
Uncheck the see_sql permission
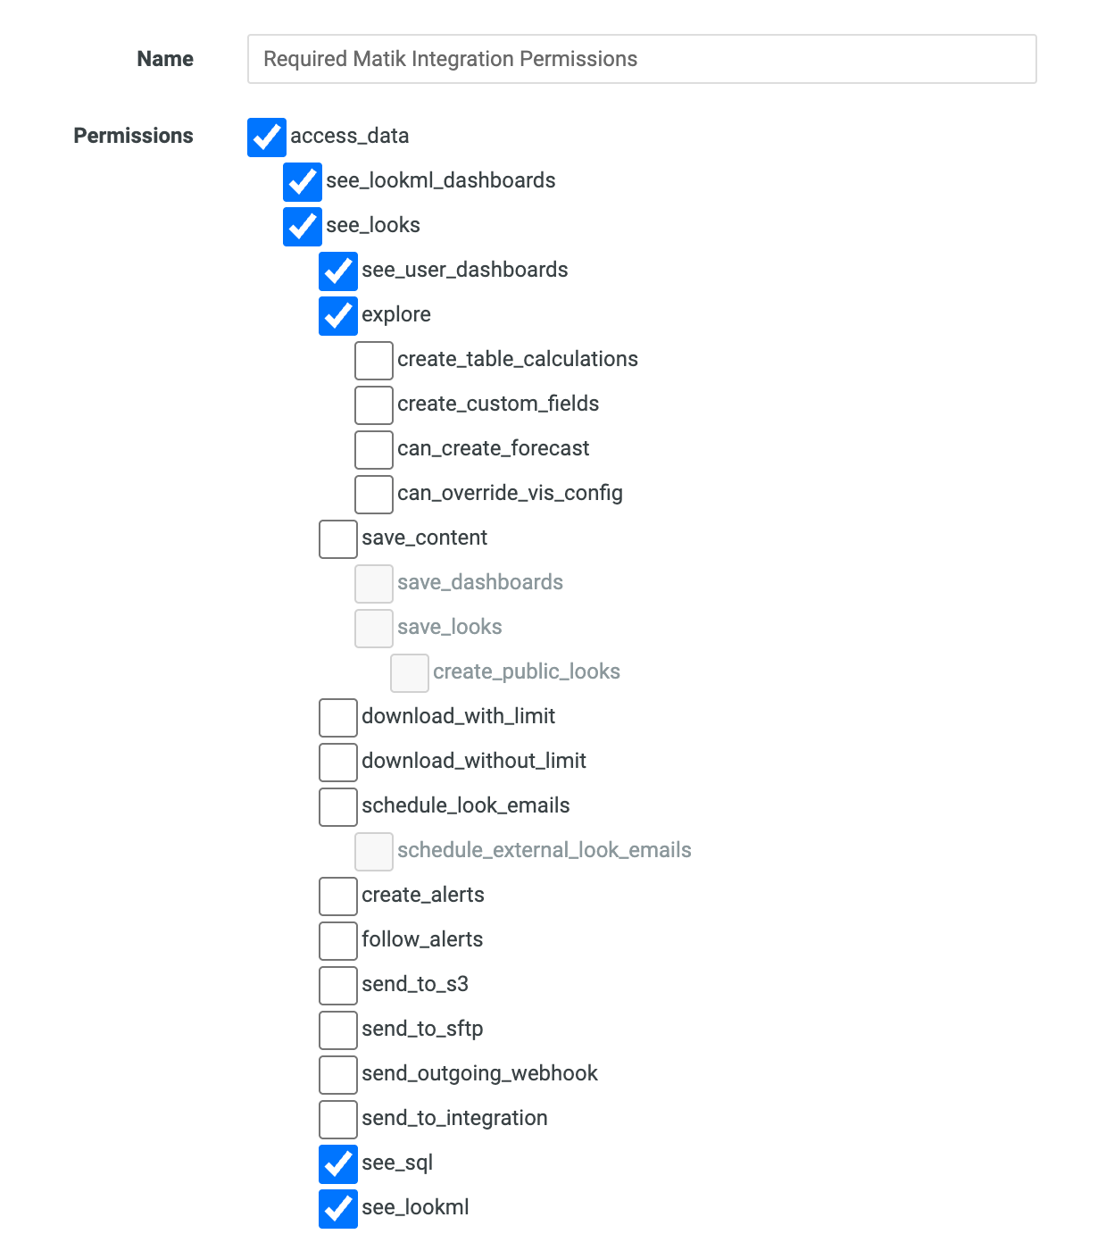tap(338, 1163)
